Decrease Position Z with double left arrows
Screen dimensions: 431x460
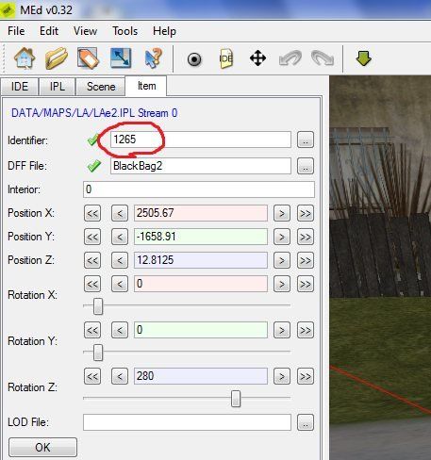pyautogui.click(x=92, y=260)
